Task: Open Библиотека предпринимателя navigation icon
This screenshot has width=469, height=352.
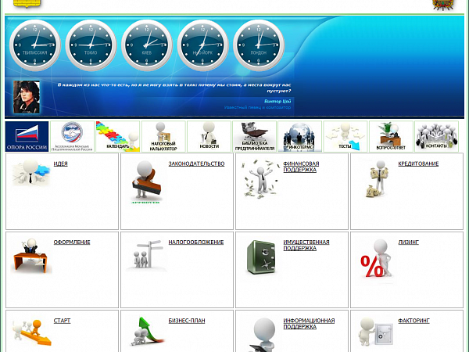Action: click(254, 136)
